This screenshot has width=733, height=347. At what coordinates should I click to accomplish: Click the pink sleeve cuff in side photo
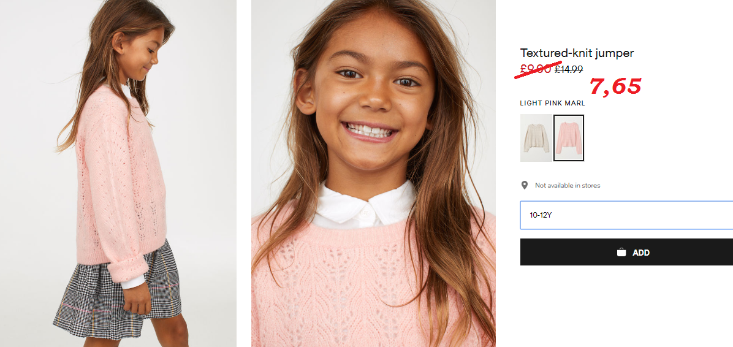[127, 269]
